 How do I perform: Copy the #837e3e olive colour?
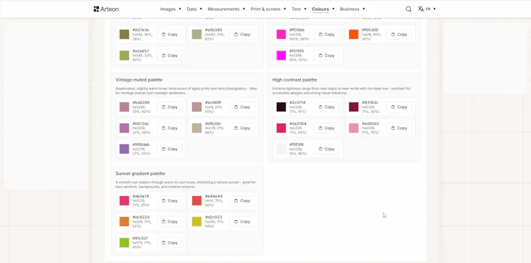[x=170, y=34]
